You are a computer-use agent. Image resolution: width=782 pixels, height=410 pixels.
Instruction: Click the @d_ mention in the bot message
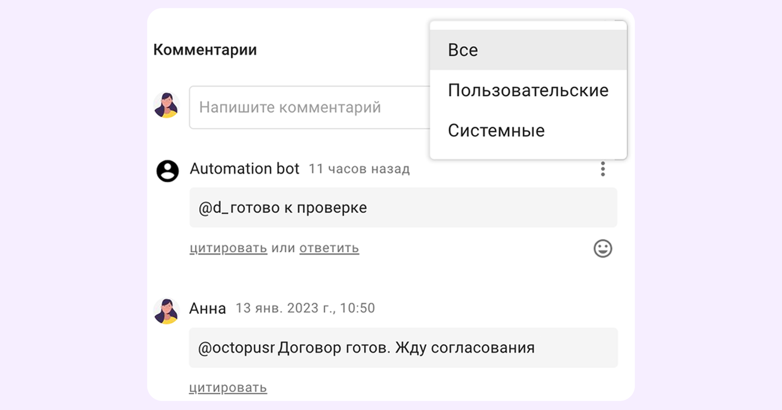215,207
